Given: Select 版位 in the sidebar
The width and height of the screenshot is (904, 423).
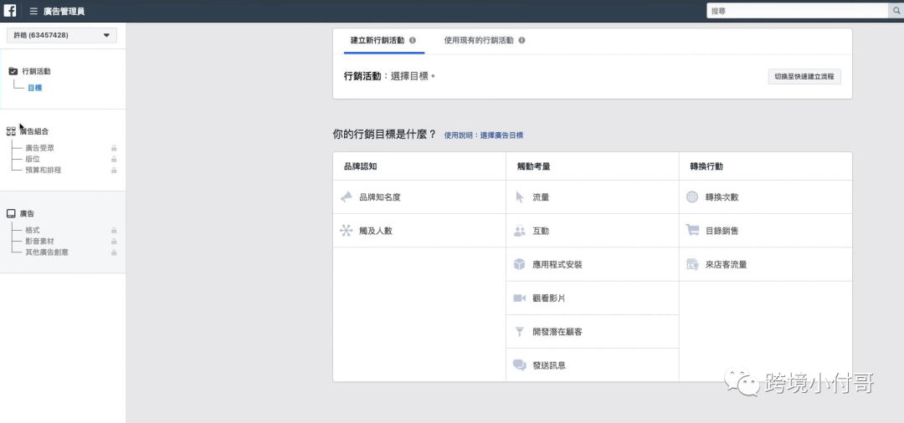Looking at the screenshot, I should pos(33,159).
